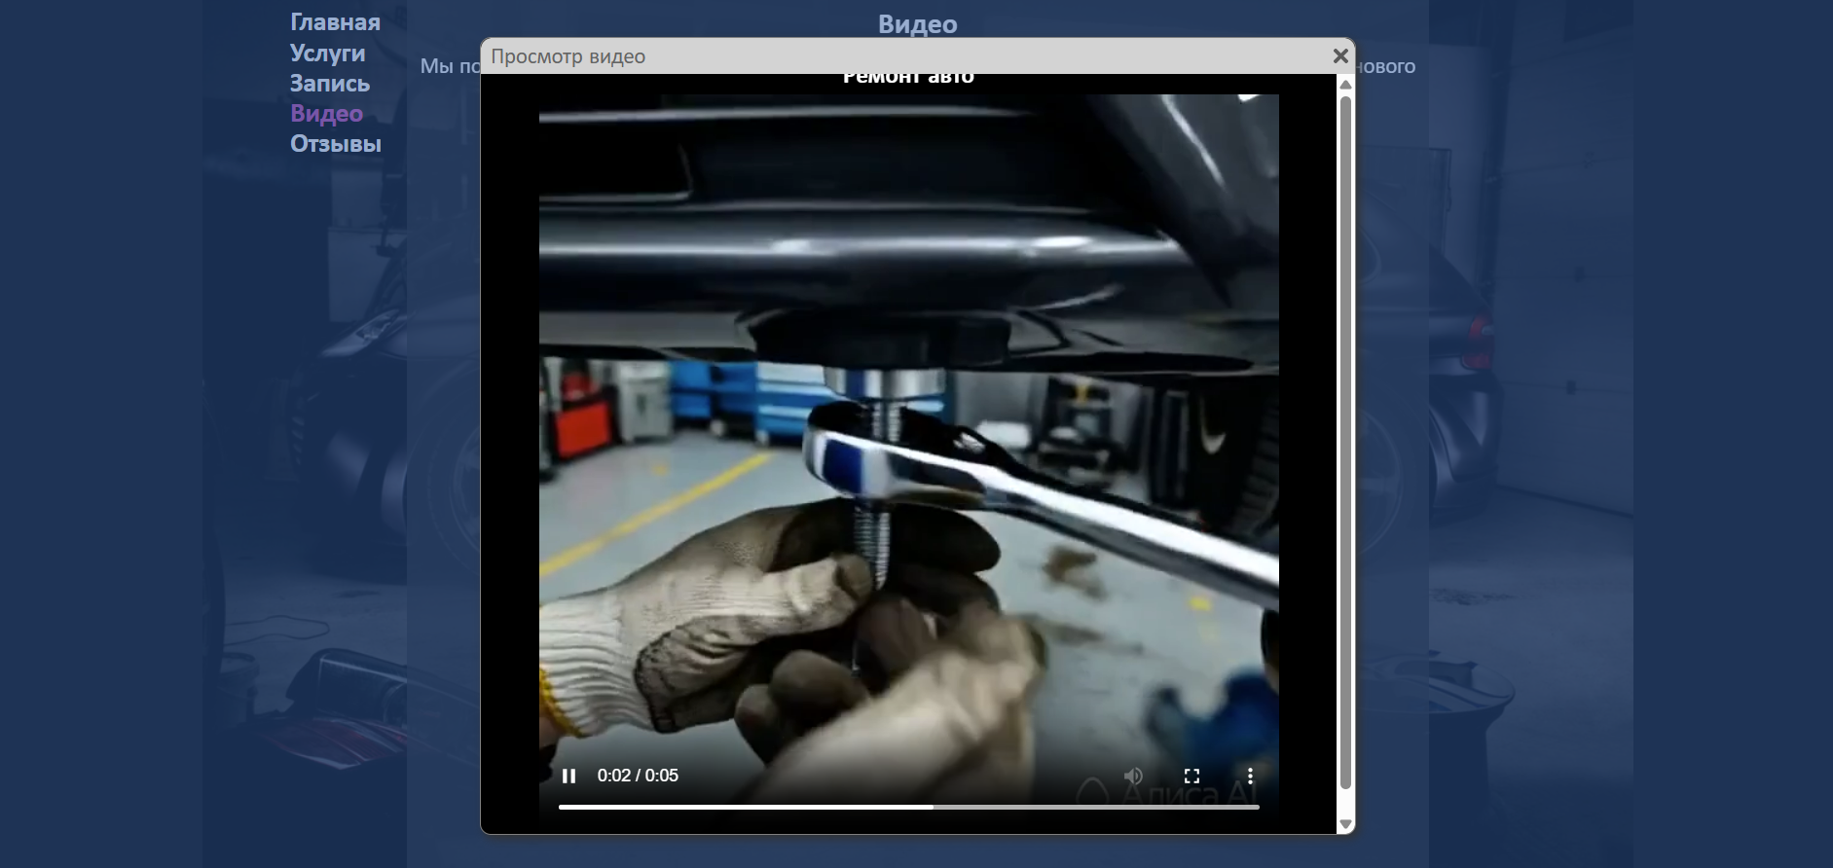Mute the video sound
Screen dimensions: 1833x868
[x=1133, y=776]
